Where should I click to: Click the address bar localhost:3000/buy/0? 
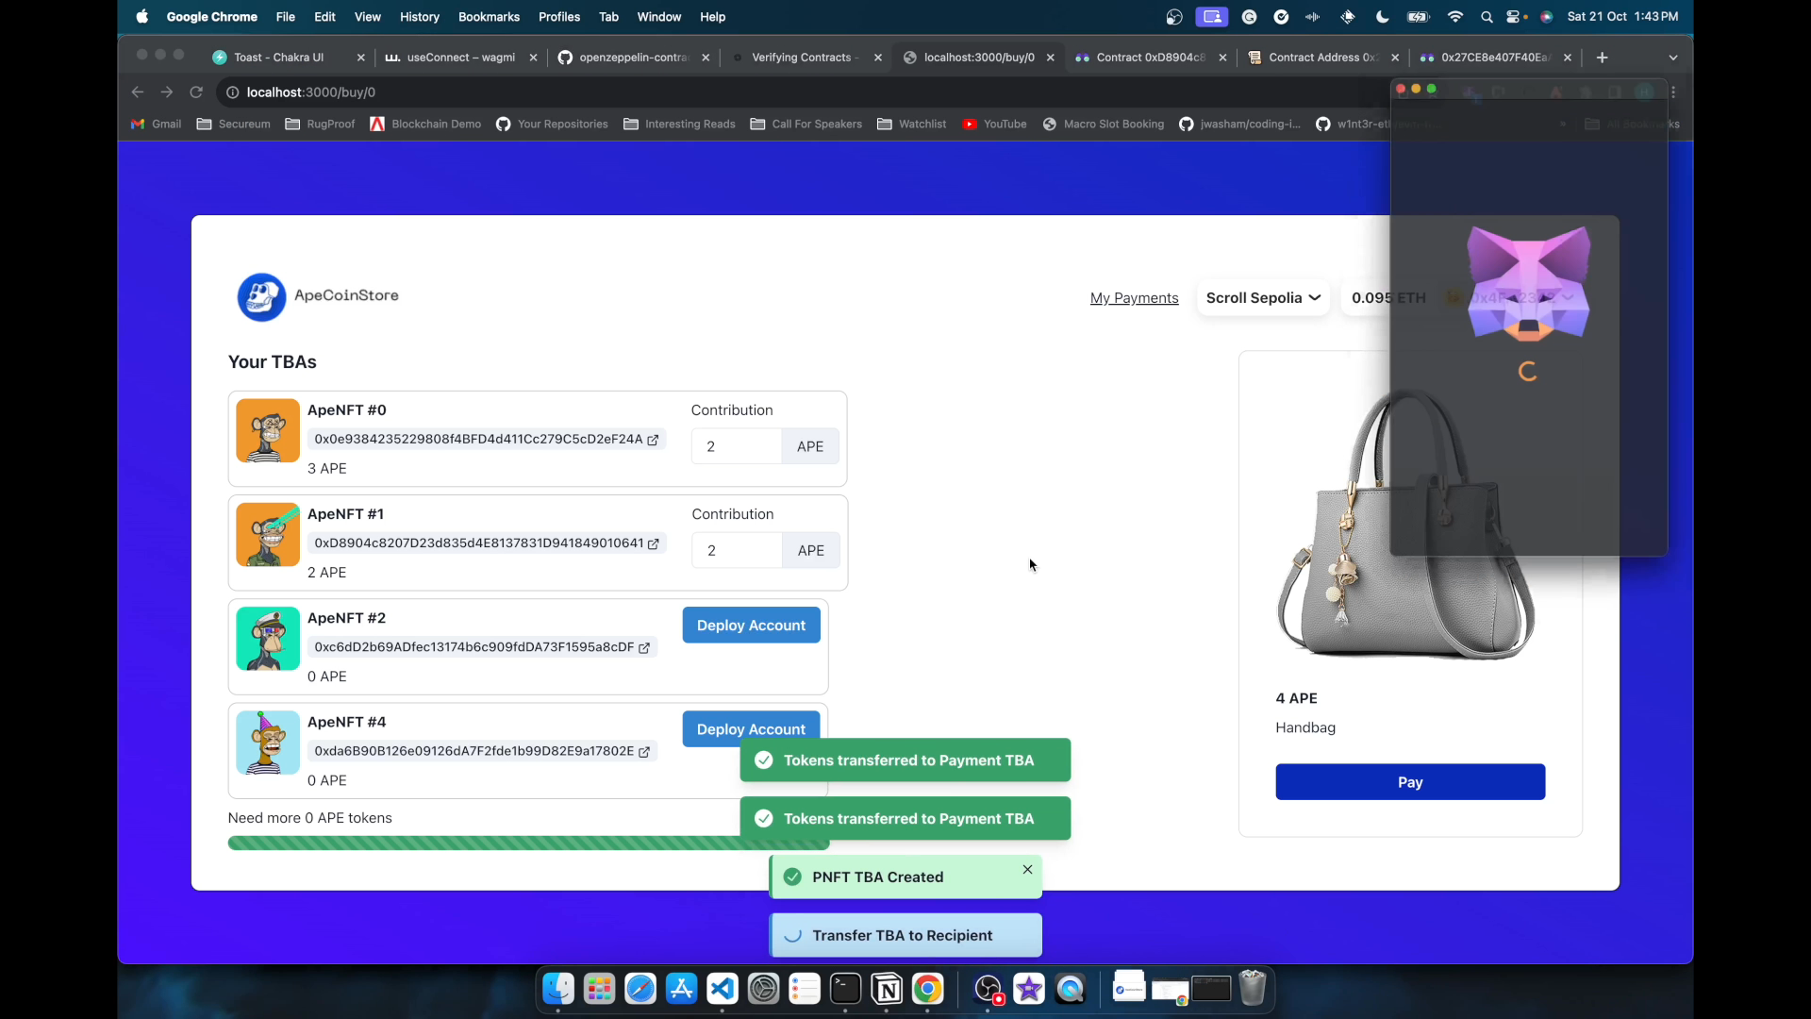[x=802, y=92]
